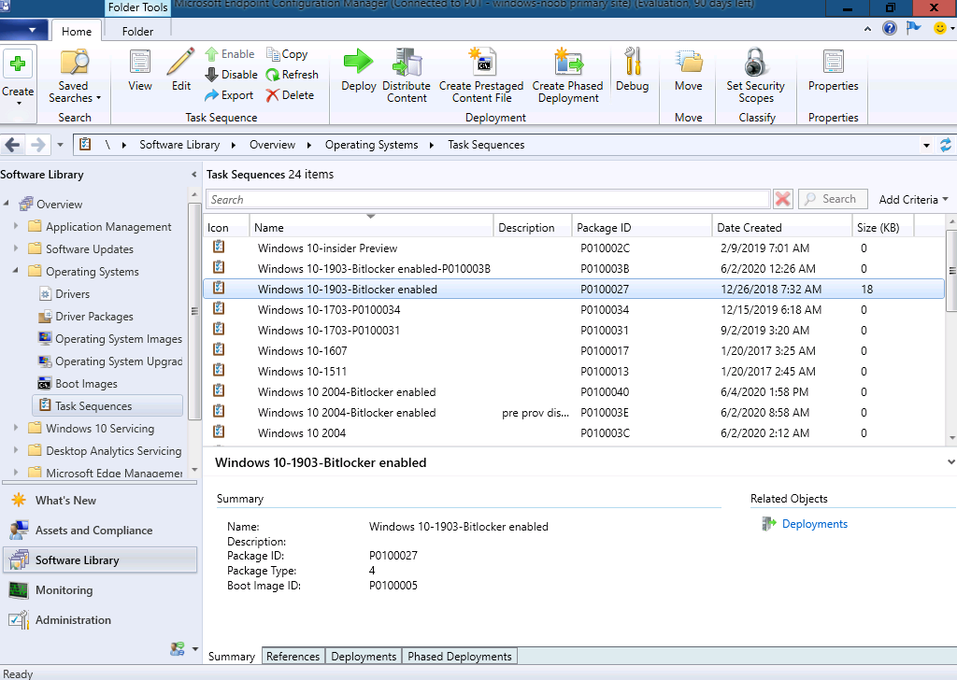Select the Windows 10-1607 row

(x=574, y=350)
